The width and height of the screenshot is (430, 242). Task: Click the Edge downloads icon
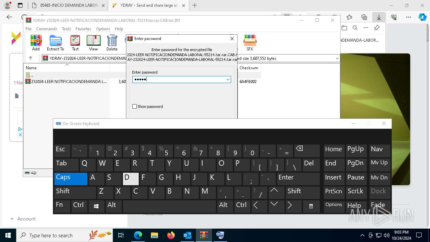coord(379,17)
